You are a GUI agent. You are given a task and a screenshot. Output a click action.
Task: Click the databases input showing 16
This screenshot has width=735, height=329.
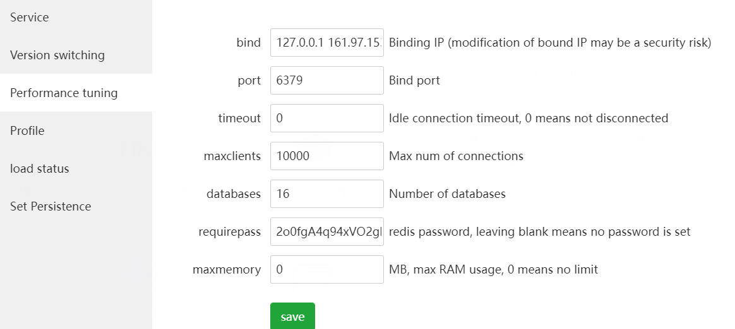pyautogui.click(x=326, y=194)
